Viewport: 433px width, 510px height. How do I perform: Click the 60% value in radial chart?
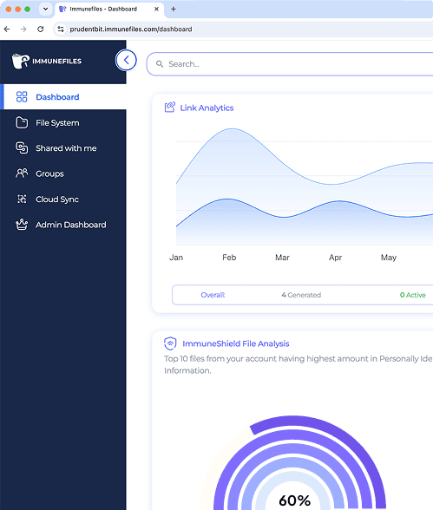click(x=294, y=500)
